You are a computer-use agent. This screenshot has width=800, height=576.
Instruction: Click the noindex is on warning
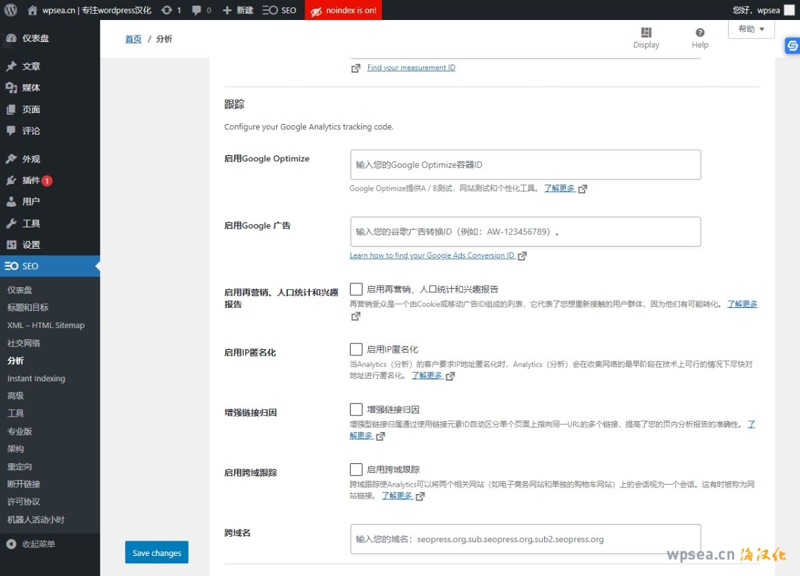pos(343,10)
